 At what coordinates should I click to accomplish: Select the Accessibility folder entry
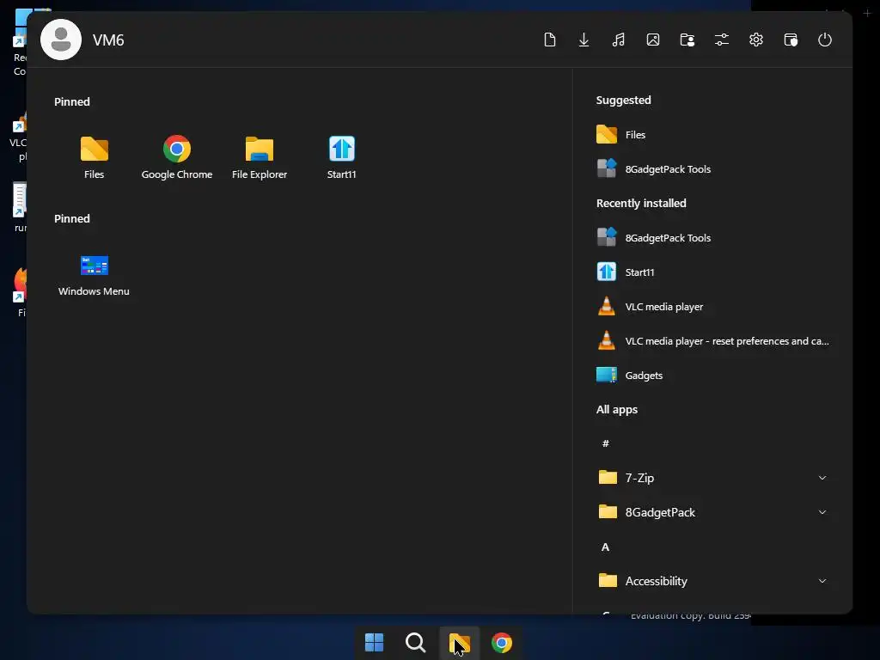[712, 582]
